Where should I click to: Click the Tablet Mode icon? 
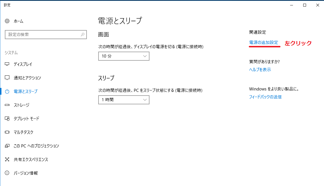(x=7, y=119)
